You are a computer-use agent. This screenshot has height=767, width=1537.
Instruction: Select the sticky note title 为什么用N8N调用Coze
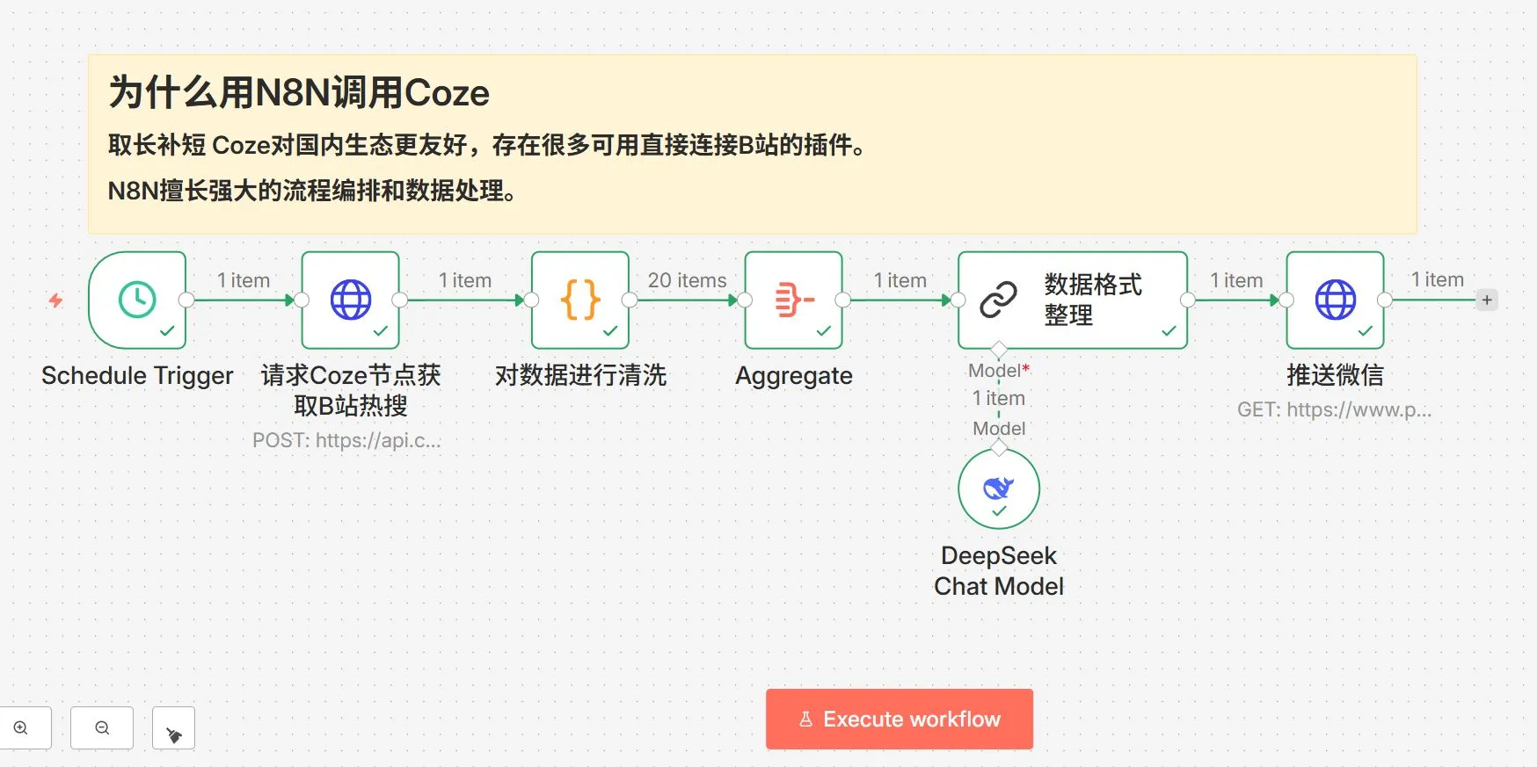coord(299,92)
